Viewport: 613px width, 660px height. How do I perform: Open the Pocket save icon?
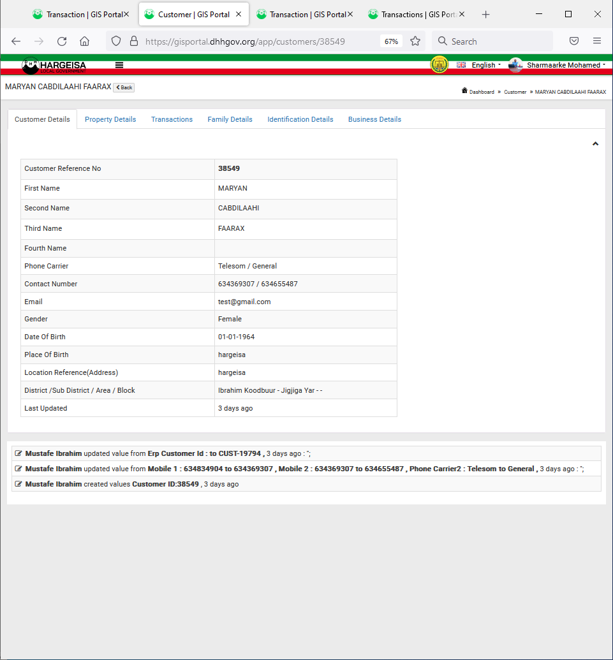pyautogui.click(x=574, y=41)
